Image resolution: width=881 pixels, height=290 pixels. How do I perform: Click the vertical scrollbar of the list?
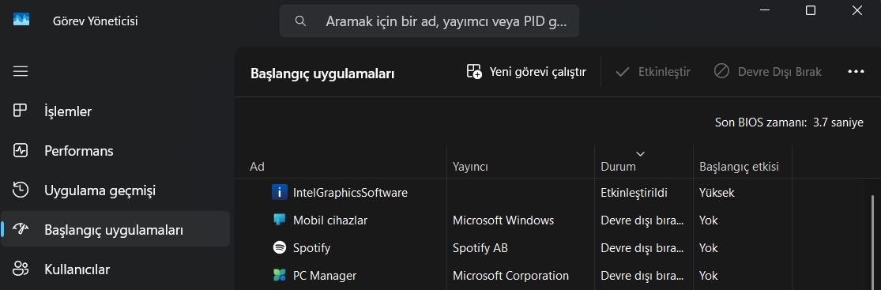872,242
